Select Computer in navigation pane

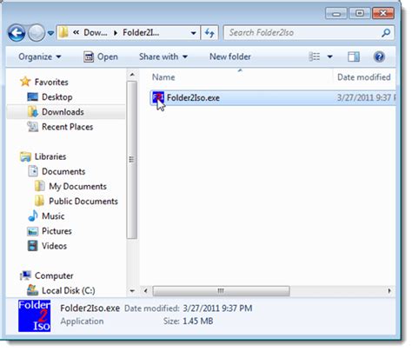click(x=54, y=275)
